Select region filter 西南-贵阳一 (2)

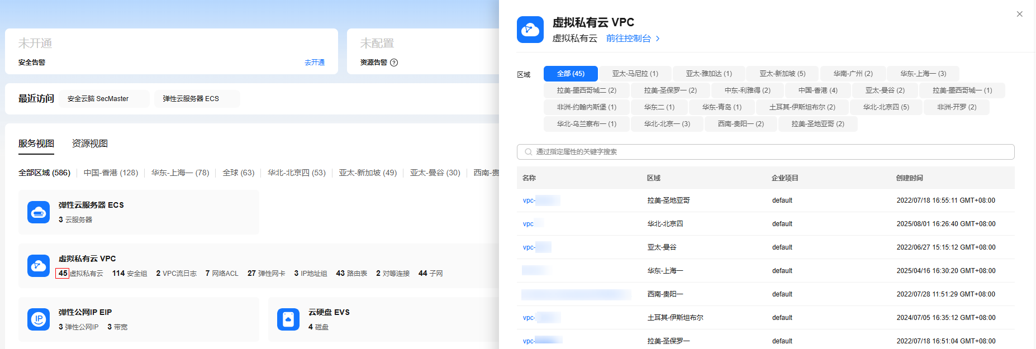[741, 124]
